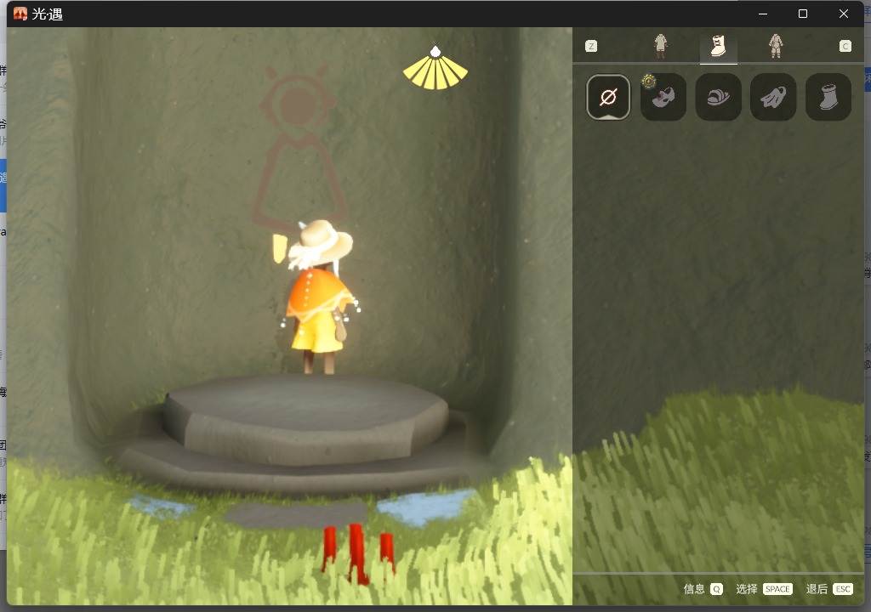
Task: Click the character in orange cape
Action: [x=320, y=297]
